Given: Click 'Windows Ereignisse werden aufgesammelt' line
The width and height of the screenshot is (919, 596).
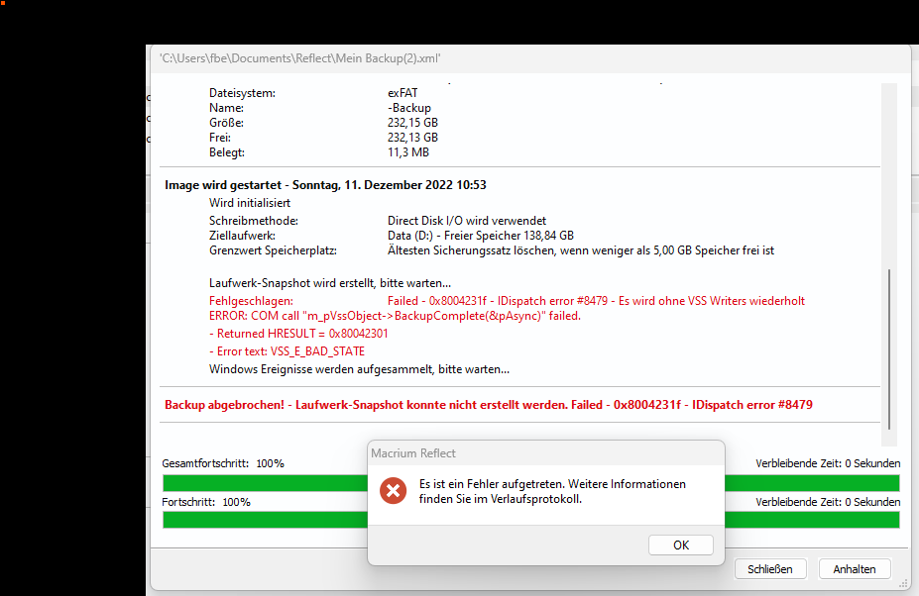Looking at the screenshot, I should 359,369.
